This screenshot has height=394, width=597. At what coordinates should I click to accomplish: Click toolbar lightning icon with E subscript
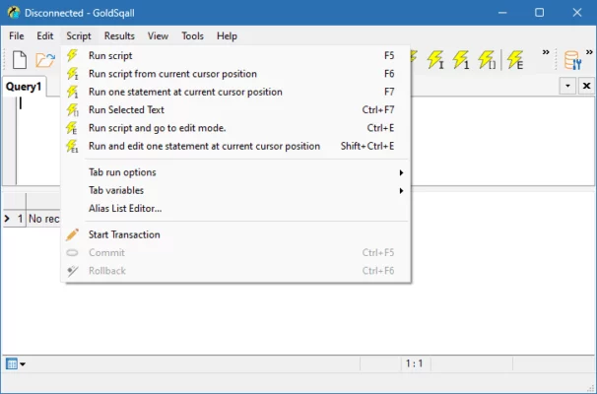(x=515, y=60)
